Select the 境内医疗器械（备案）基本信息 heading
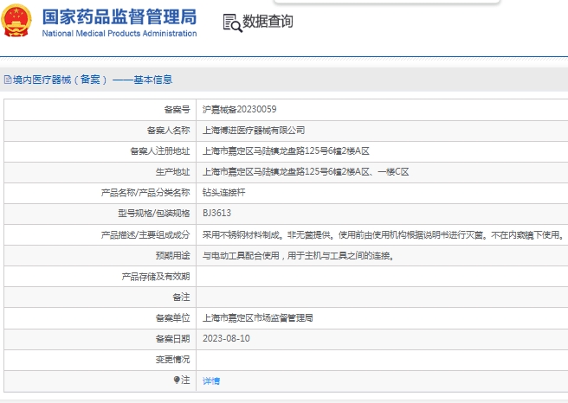568x403 pixels. (x=93, y=80)
